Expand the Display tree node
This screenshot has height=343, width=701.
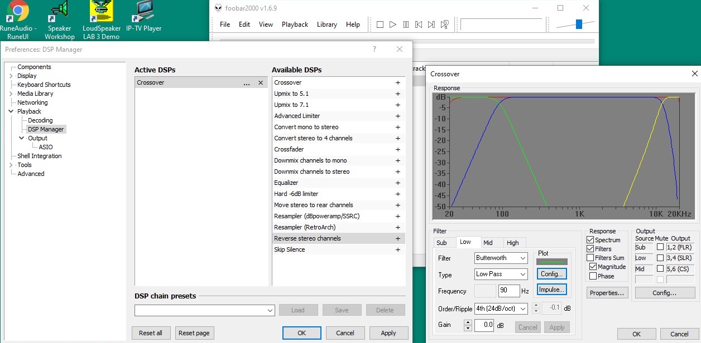11,76
